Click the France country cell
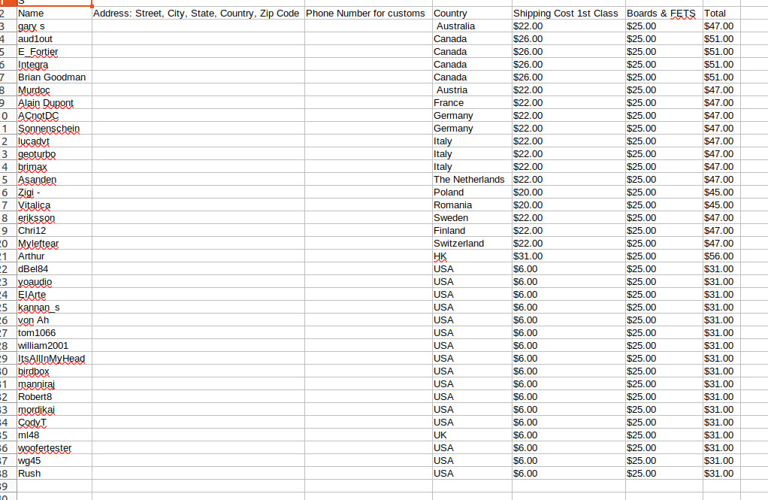The image size is (768, 500). point(472,102)
